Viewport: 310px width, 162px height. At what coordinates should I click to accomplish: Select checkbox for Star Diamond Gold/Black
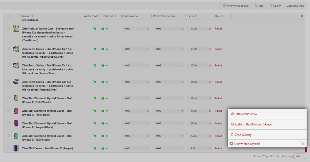tap(8, 98)
